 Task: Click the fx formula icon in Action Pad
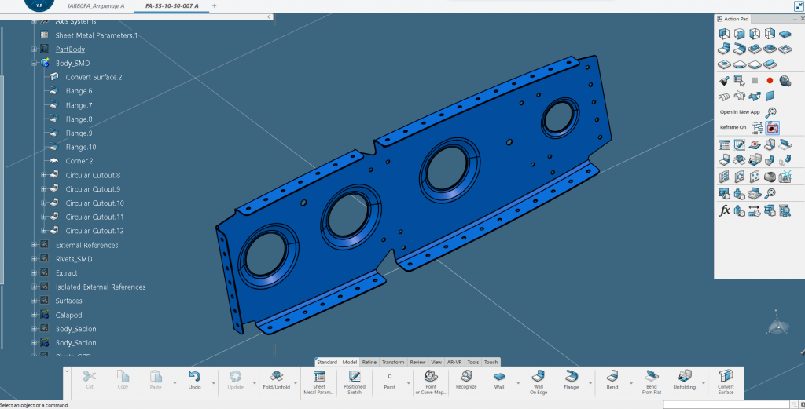pyautogui.click(x=725, y=210)
